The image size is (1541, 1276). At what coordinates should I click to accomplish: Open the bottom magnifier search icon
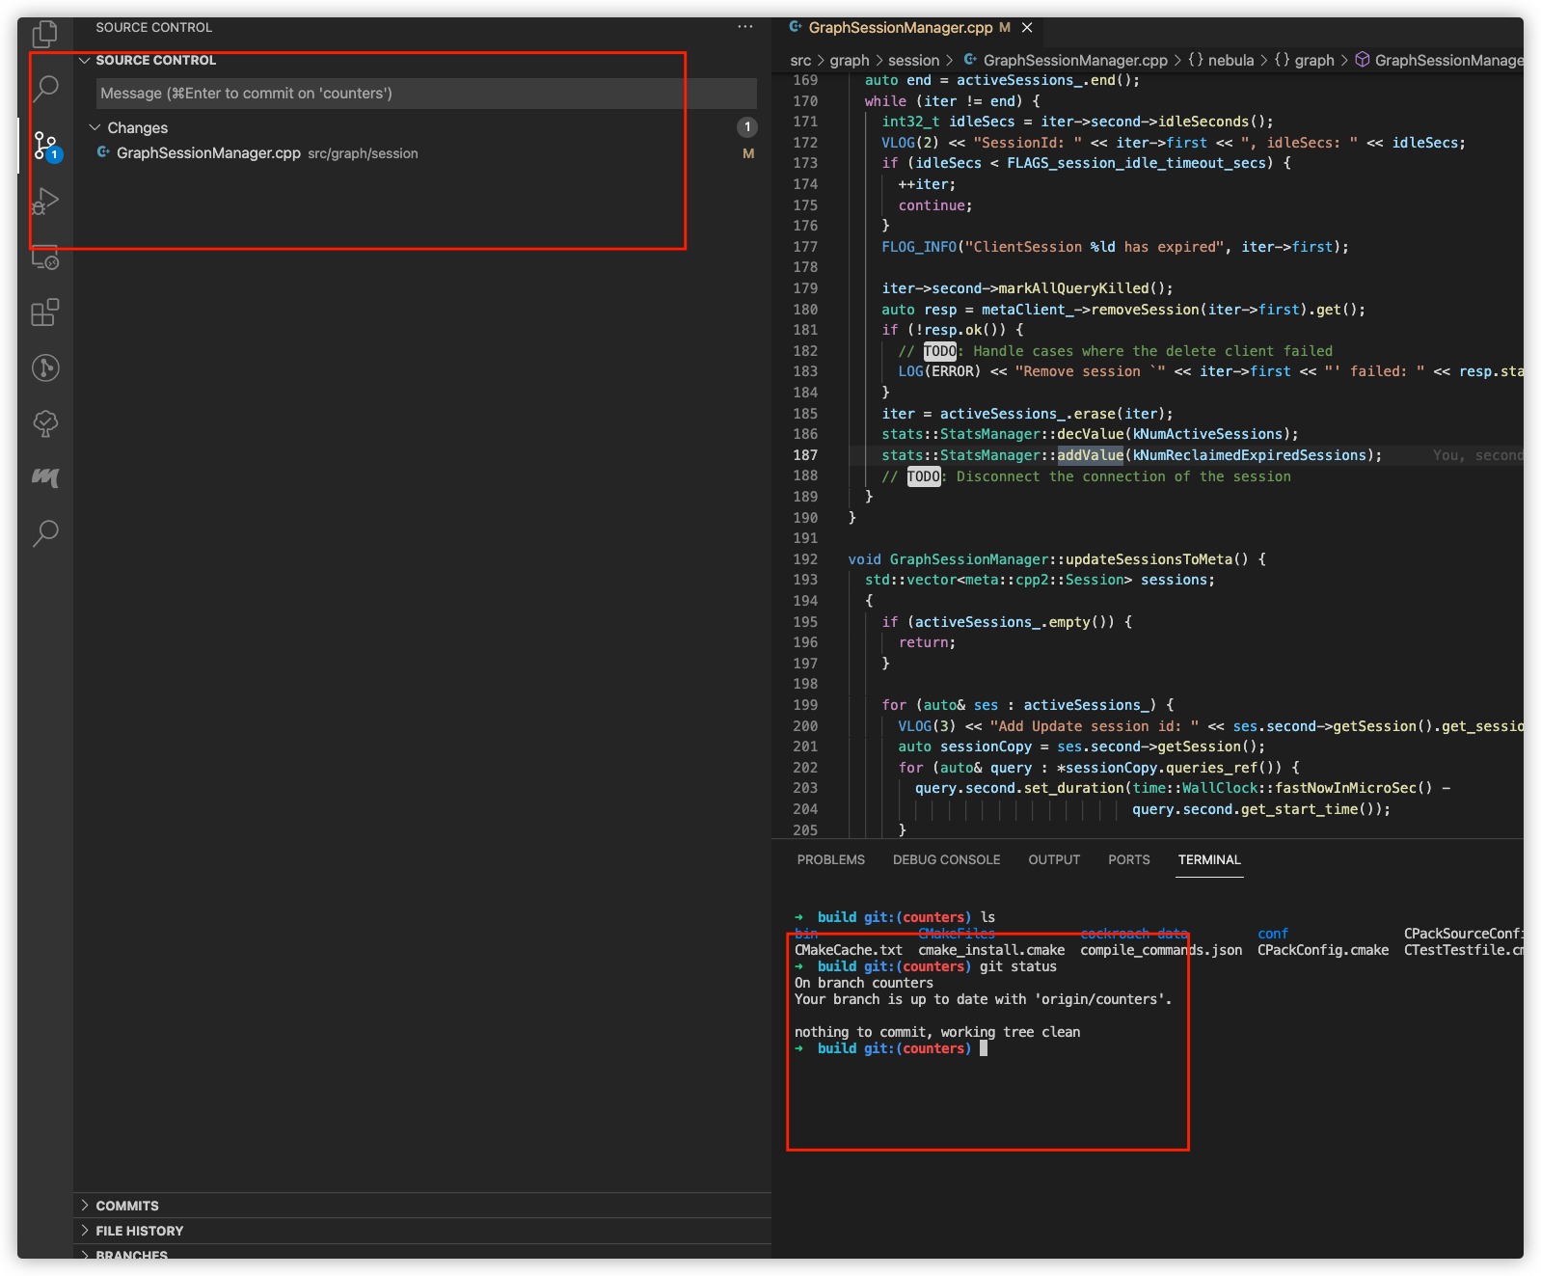pyautogui.click(x=45, y=532)
